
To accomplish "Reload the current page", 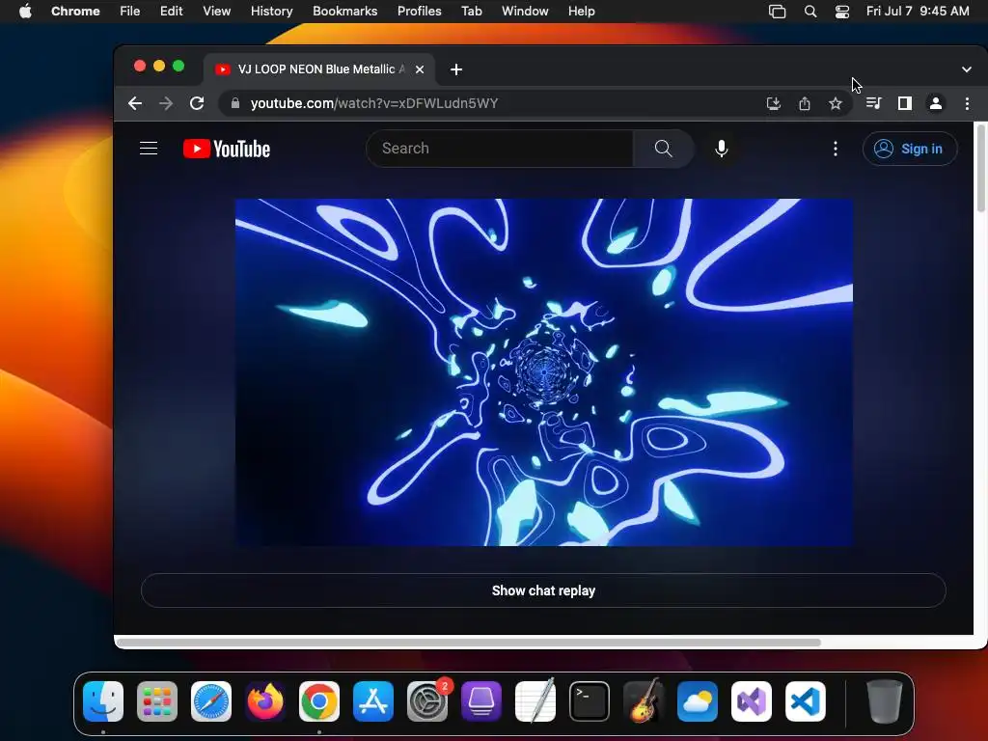I will [x=197, y=103].
